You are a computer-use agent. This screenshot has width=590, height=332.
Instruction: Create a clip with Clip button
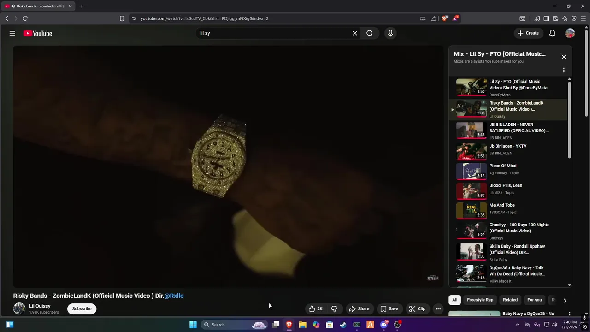pyautogui.click(x=417, y=309)
